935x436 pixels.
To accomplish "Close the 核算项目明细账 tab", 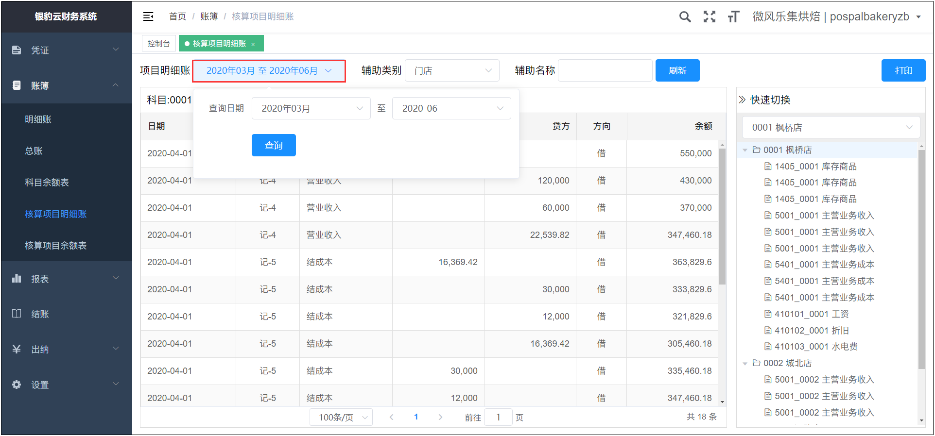I will click(253, 44).
